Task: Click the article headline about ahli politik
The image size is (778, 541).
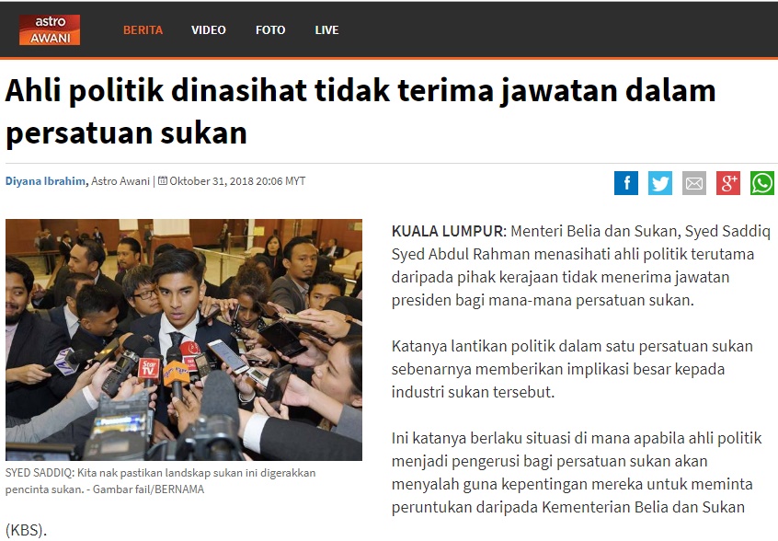Action: (x=360, y=111)
